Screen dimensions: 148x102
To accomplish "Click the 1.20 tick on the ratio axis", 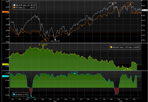I will click(7, 50).
